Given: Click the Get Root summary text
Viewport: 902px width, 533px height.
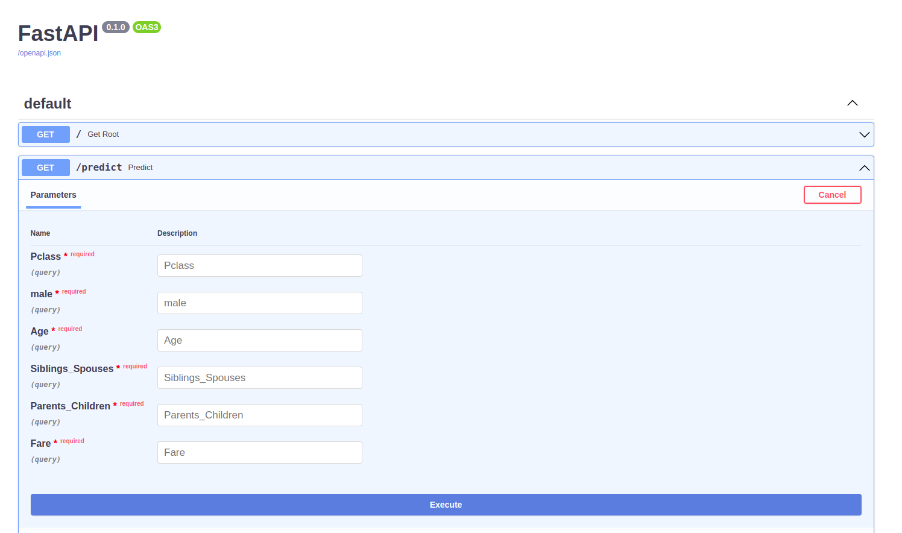Looking at the screenshot, I should coord(103,134).
